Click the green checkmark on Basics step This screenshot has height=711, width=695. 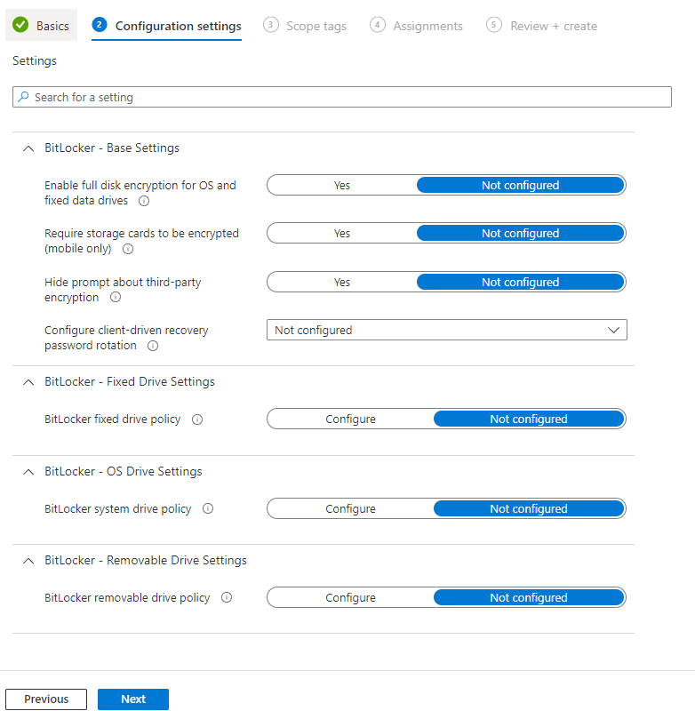click(20, 25)
